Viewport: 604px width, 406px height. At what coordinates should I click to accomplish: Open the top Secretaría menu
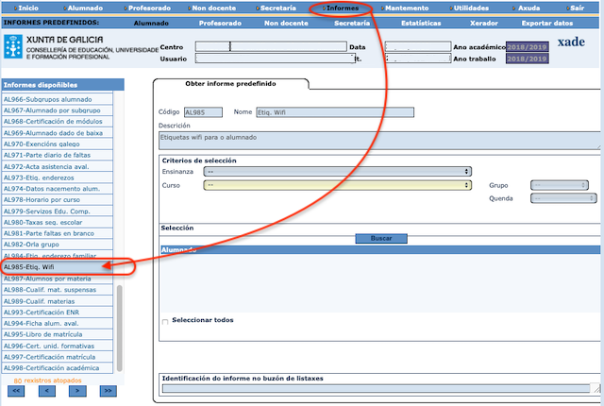[277, 8]
